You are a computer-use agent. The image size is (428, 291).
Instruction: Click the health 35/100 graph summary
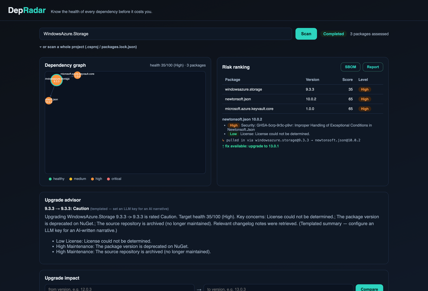(x=178, y=65)
